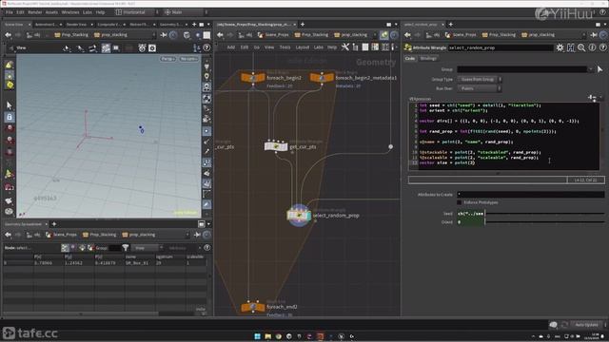Select the foreach_begin2_metadata1 node
The height and width of the screenshot is (342, 609).
click(322, 78)
